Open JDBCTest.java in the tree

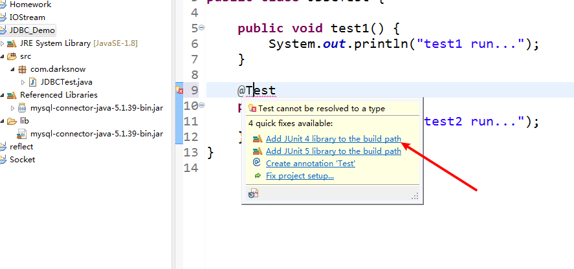coord(66,82)
